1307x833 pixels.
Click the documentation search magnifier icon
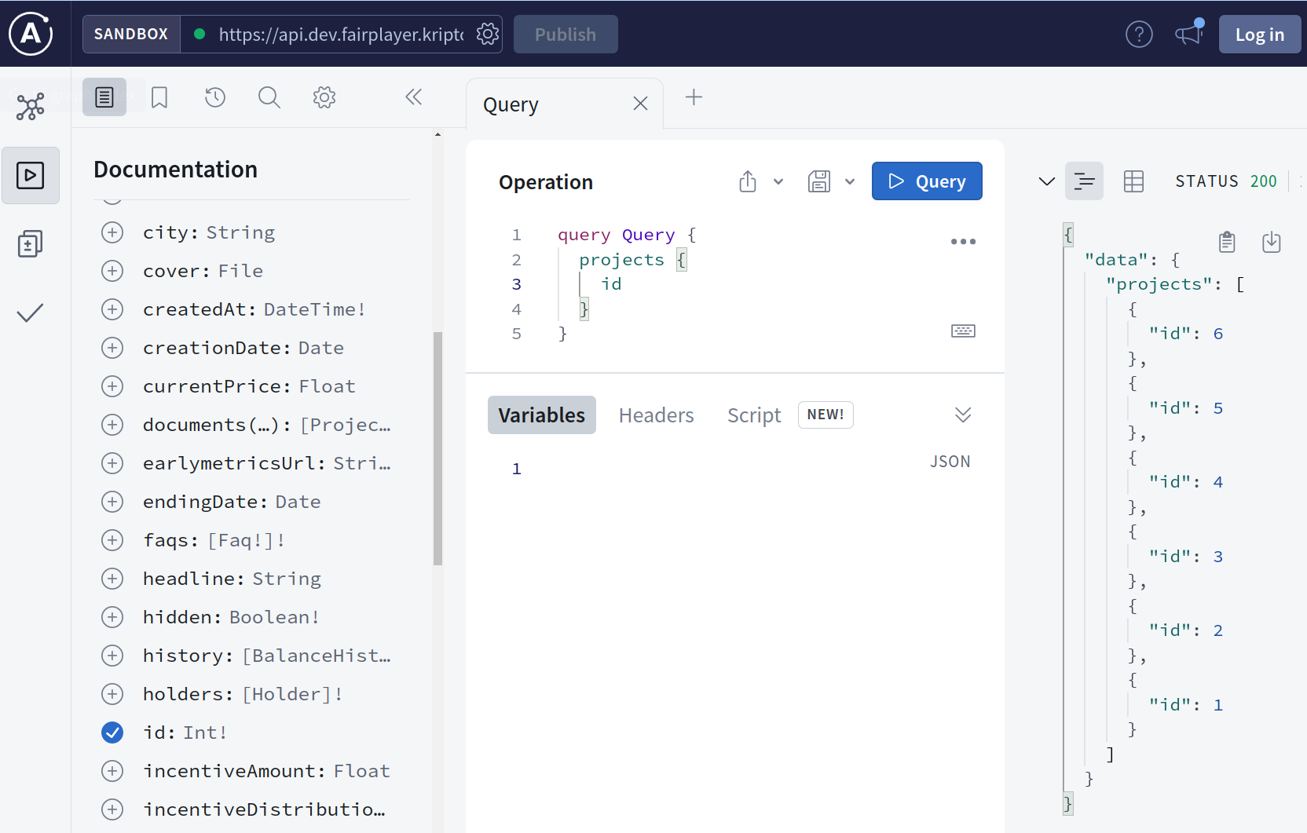click(x=269, y=97)
